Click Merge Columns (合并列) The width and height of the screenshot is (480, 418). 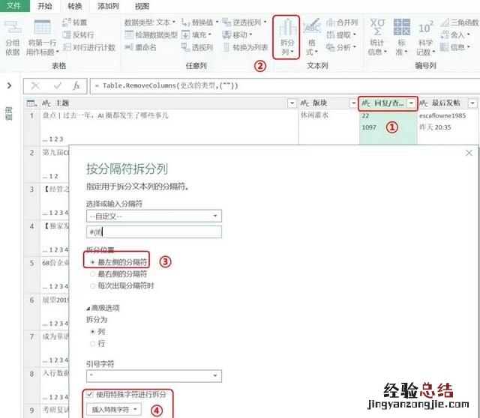[x=342, y=22]
